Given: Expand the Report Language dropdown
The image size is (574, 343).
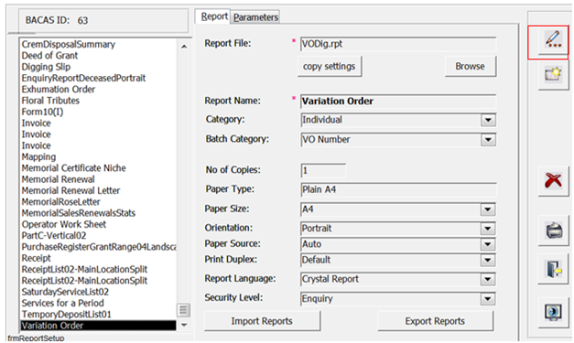Looking at the screenshot, I should point(488,279).
